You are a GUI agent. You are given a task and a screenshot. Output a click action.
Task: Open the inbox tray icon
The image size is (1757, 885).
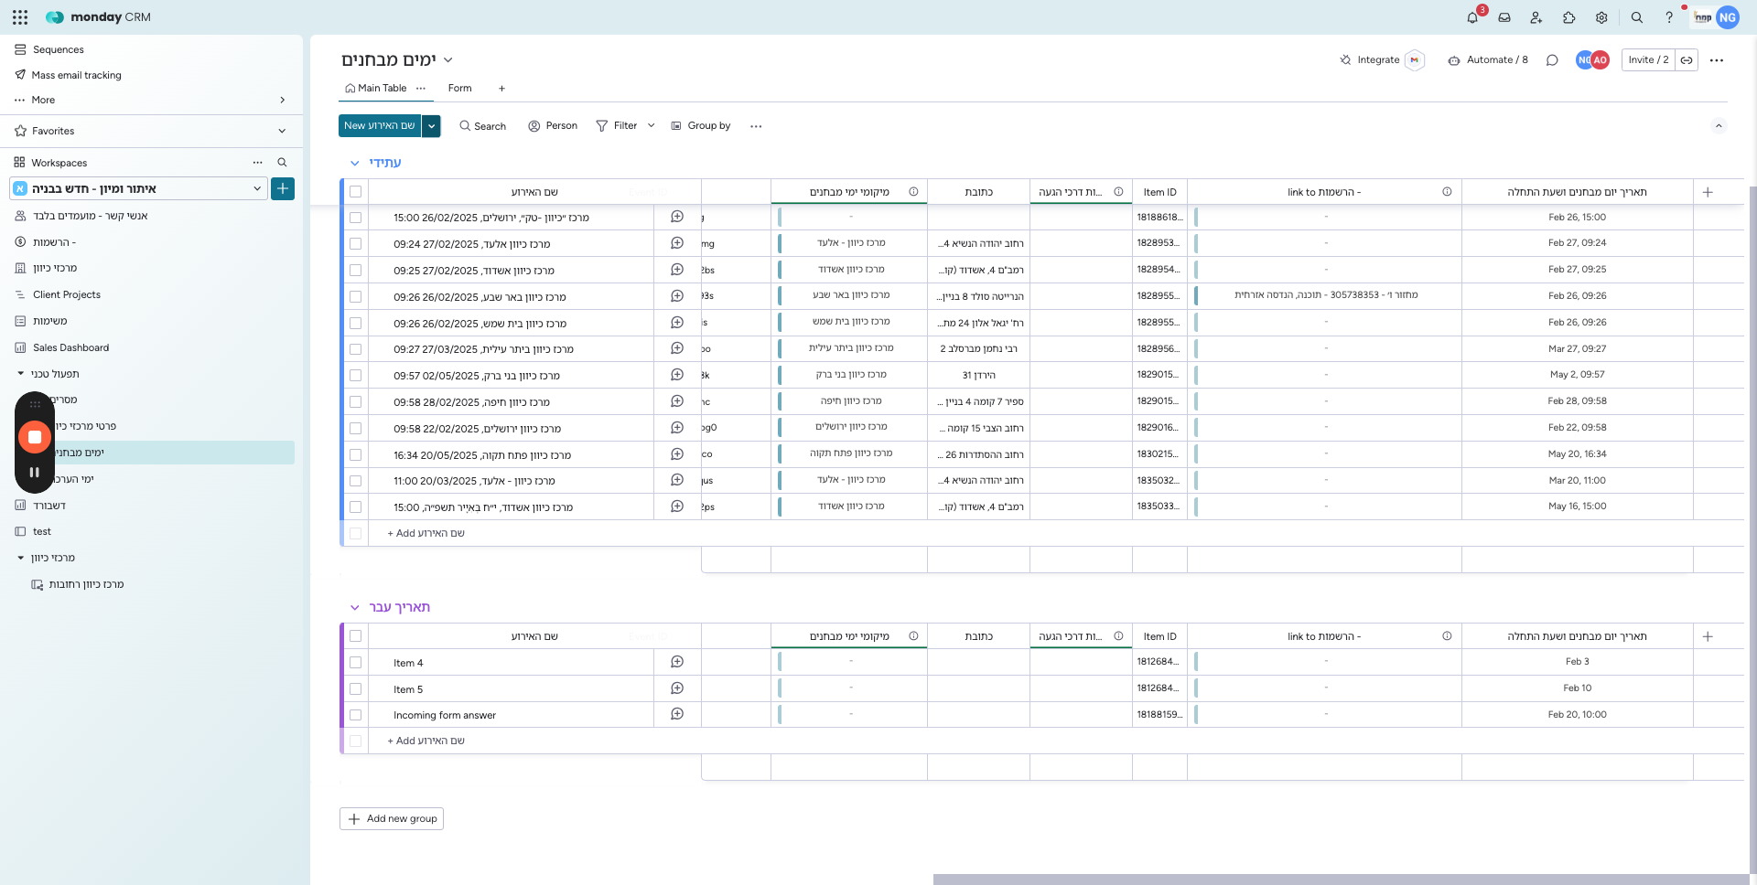[1504, 17]
